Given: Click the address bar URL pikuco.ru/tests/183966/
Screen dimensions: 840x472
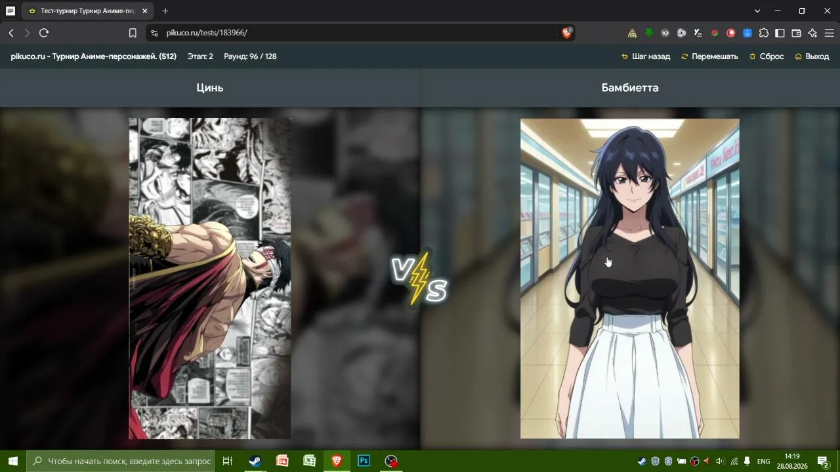Looking at the screenshot, I should click(207, 33).
